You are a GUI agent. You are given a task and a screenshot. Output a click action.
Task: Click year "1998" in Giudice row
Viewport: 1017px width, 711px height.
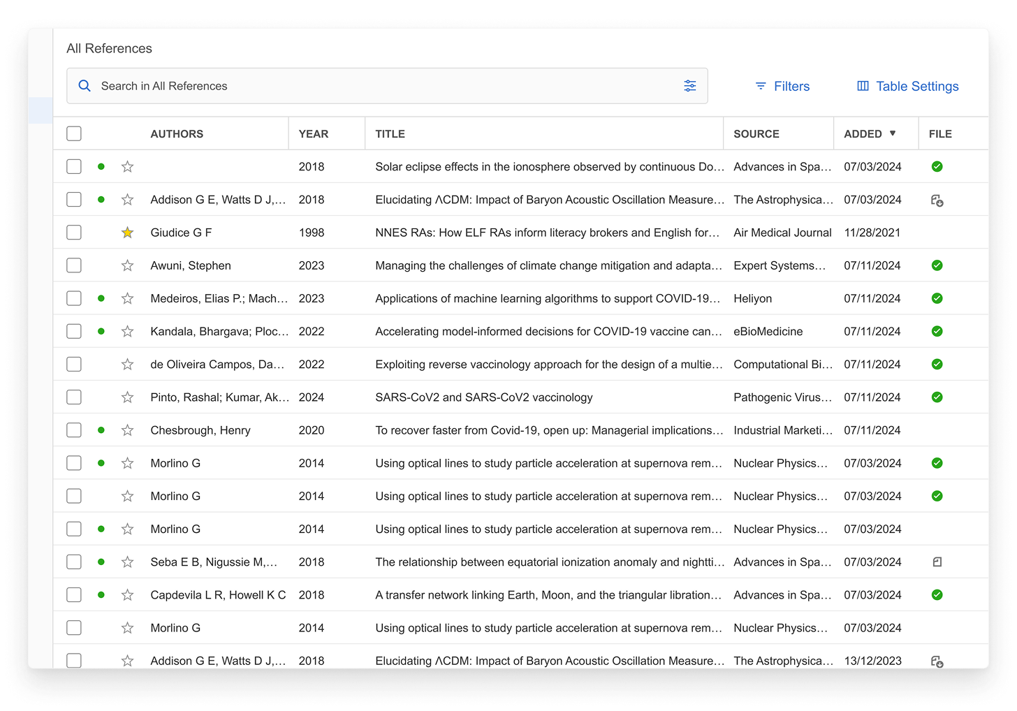point(312,233)
